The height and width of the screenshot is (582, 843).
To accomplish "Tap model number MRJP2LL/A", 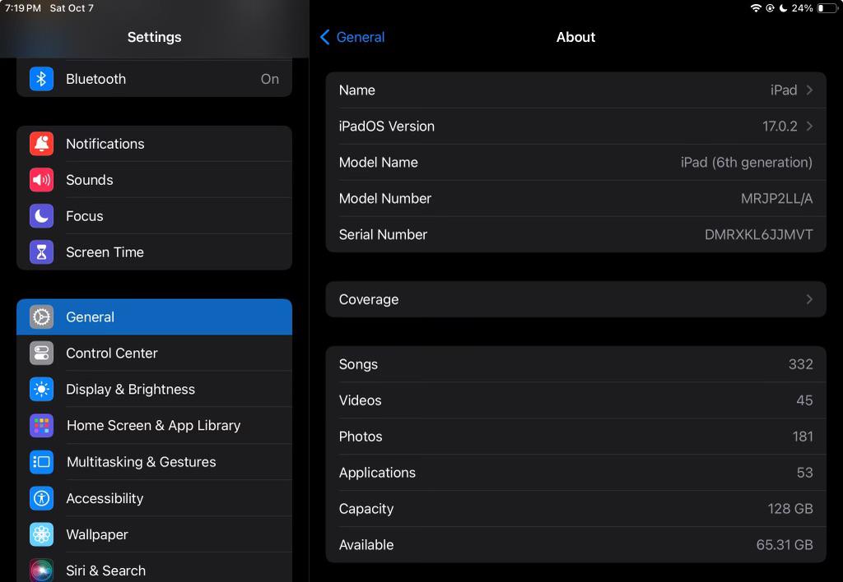I will point(777,199).
